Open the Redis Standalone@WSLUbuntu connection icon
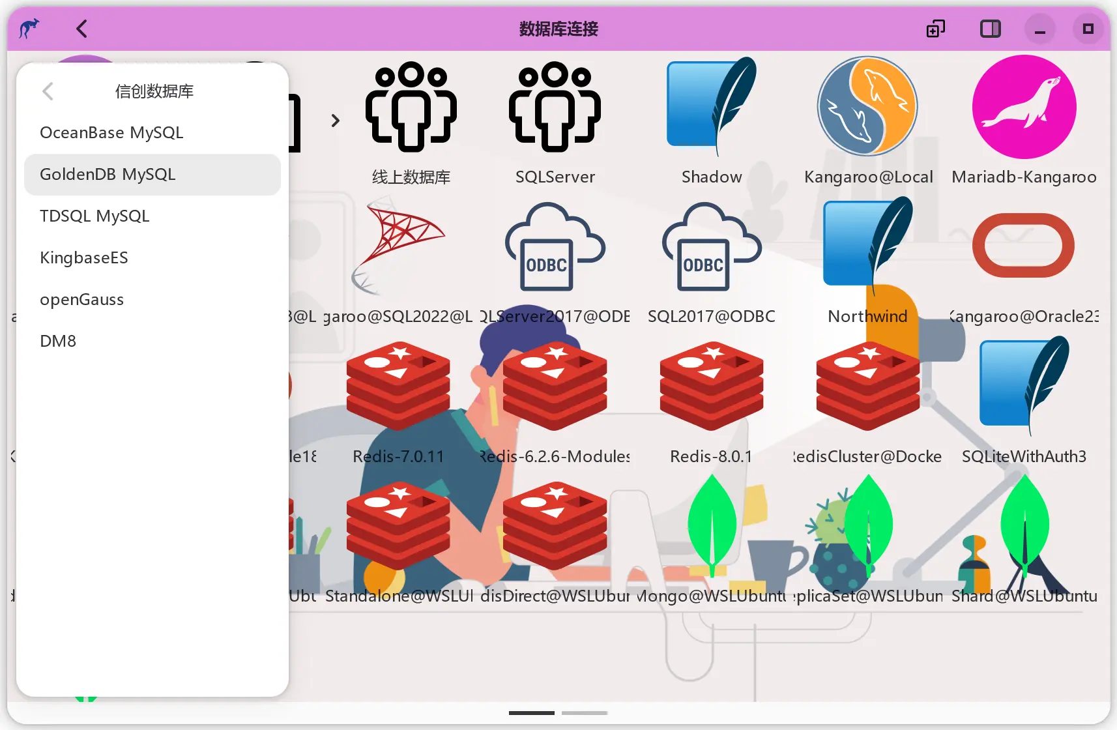Viewport: 1117px width, 730px height. pos(398,526)
